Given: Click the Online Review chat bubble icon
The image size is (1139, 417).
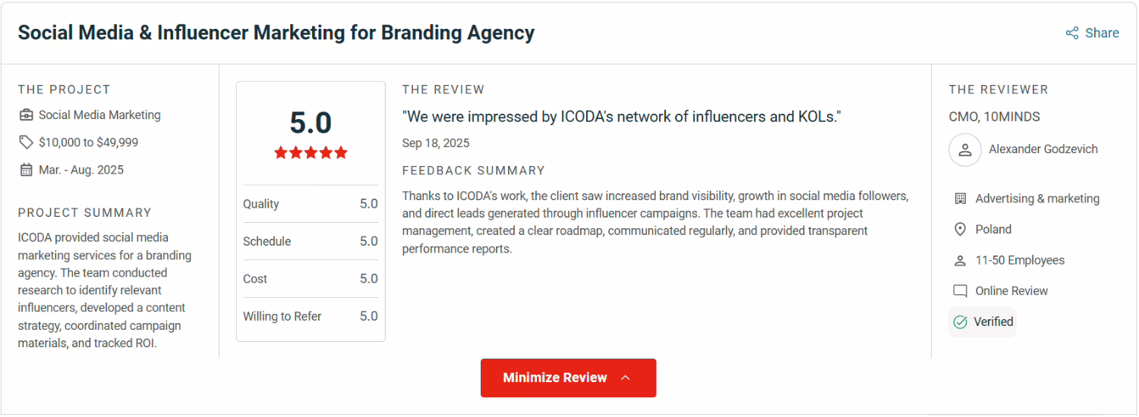Looking at the screenshot, I should 961,291.
